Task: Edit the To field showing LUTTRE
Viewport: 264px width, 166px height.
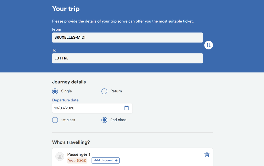Action: [x=127, y=58]
